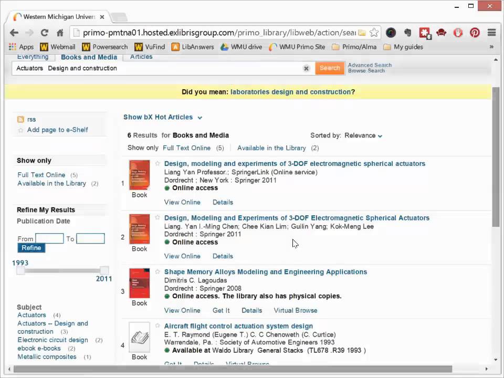Screen dimensions: 504x378
Task: Open Shape Memory Alloys book cover thumbnail
Action: pos(139,283)
